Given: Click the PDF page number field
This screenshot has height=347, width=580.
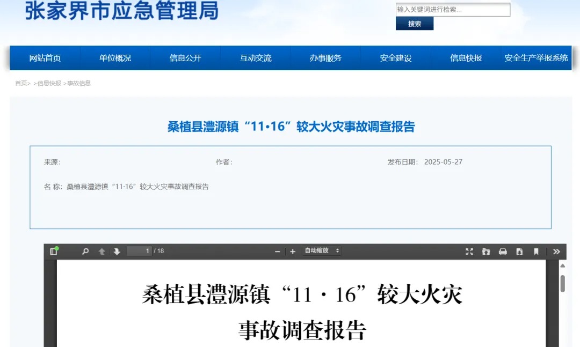Looking at the screenshot, I should point(139,251).
